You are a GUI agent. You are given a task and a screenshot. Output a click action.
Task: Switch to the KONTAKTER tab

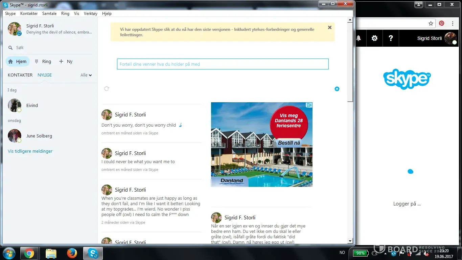[20, 75]
